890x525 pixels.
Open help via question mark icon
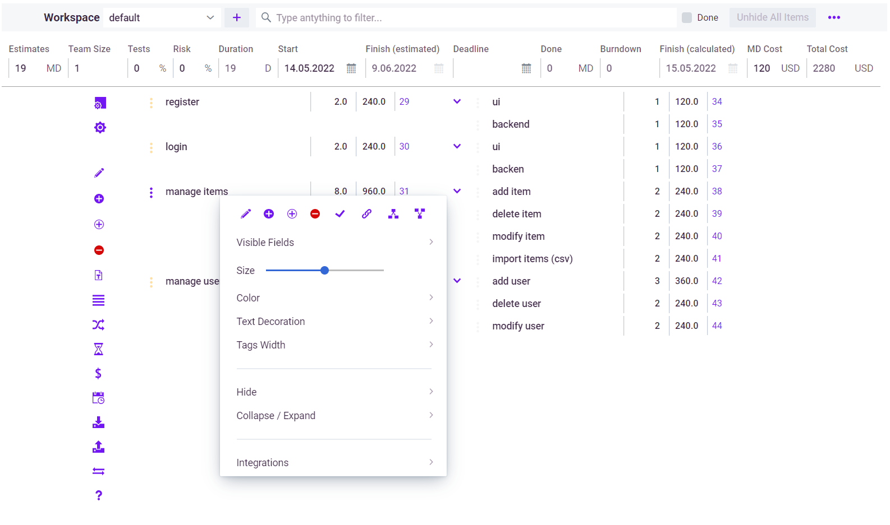point(99,495)
